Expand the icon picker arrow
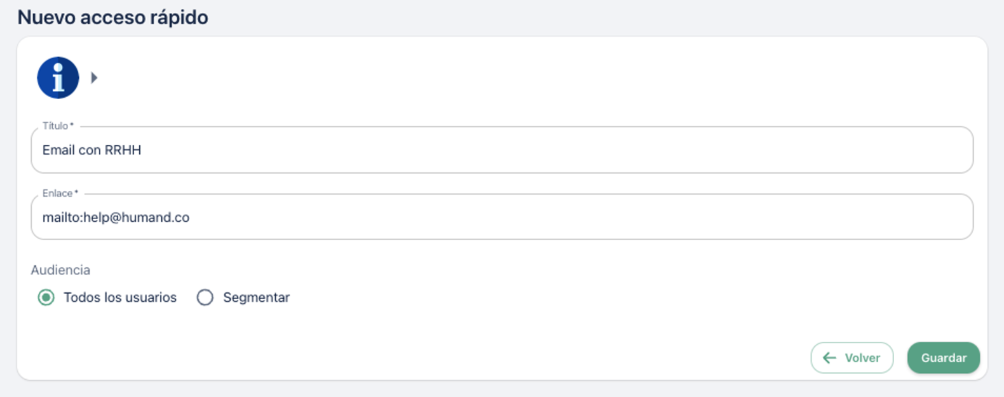The image size is (1004, 397). 94,78
